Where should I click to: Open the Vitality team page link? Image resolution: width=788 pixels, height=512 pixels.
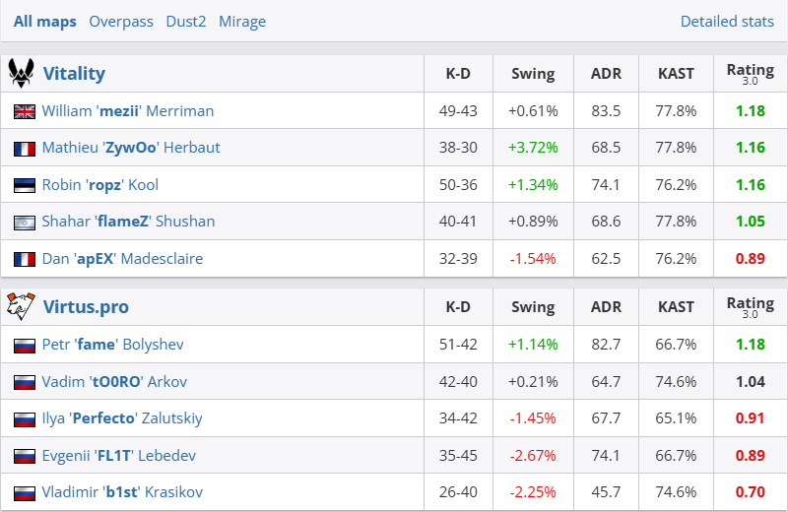tap(74, 73)
